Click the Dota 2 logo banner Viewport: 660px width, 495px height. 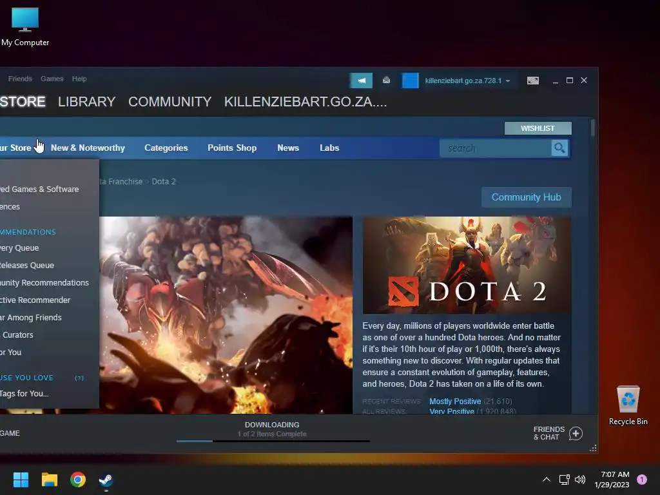tap(467, 265)
